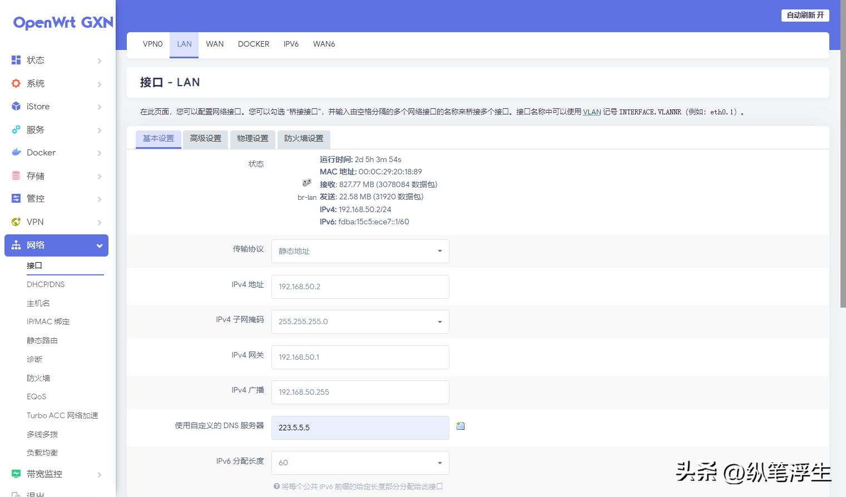846x497 pixels.
Task: Open the 状态 (Status) sidebar section
Action: coord(15,60)
